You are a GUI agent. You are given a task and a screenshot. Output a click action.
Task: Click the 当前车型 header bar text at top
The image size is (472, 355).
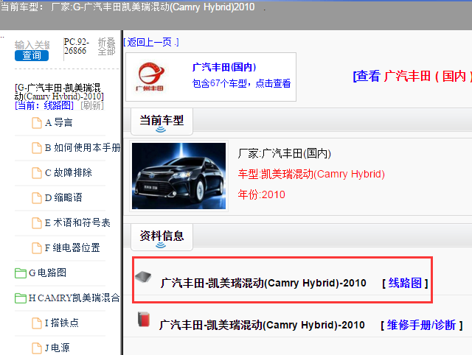coord(128,7)
